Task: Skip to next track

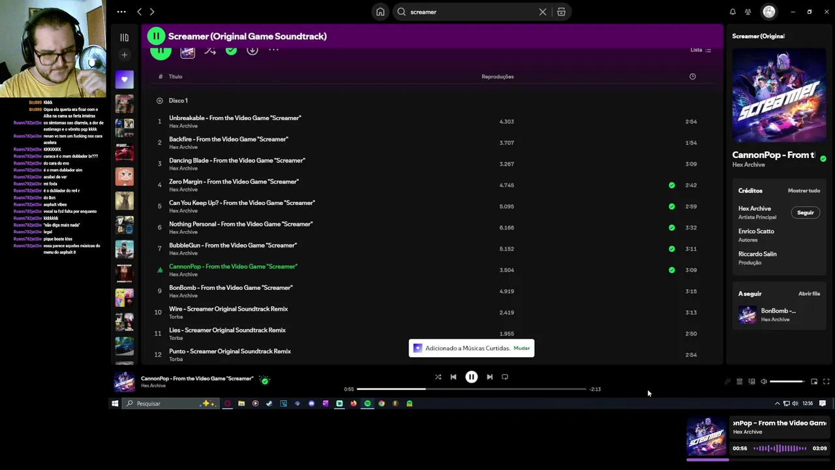Action: coord(489,377)
